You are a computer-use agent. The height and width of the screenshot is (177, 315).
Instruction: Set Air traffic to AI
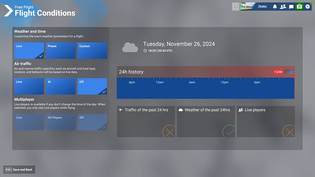pyautogui.click(x=61, y=86)
